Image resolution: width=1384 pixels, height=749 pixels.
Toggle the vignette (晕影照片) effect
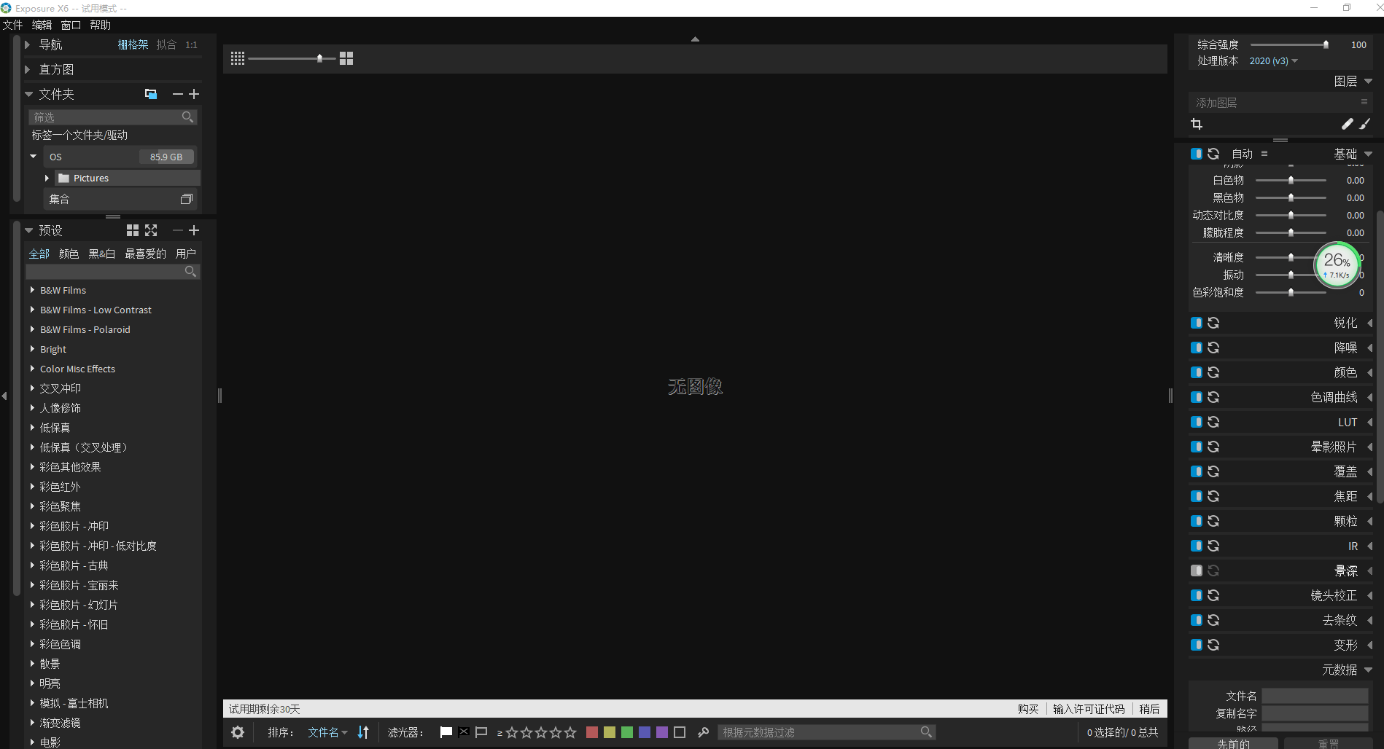[x=1197, y=447]
